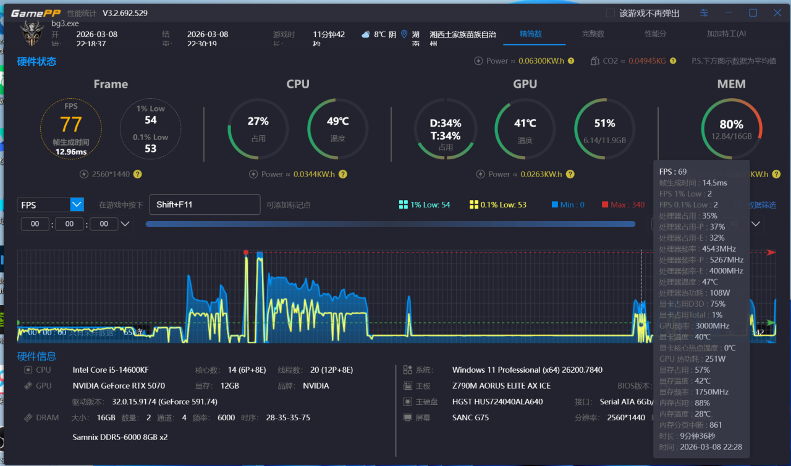Close the GamePP window
Screen dimensions: 791x466
pyautogui.click(x=777, y=13)
